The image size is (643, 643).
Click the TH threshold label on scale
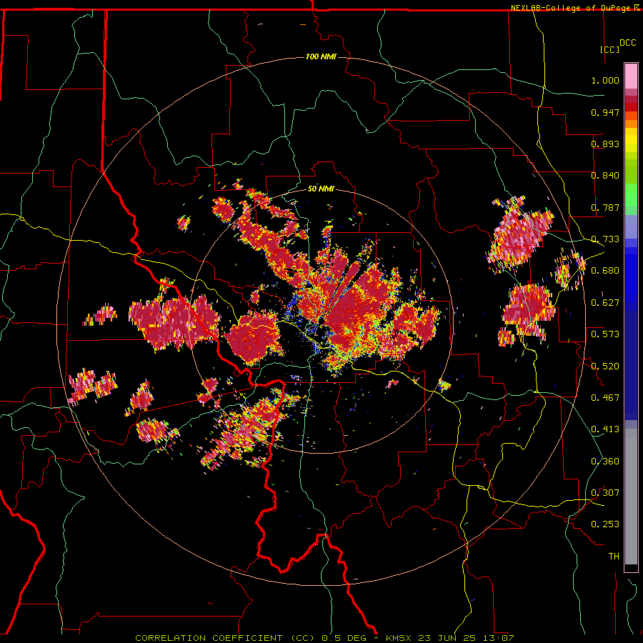click(614, 557)
